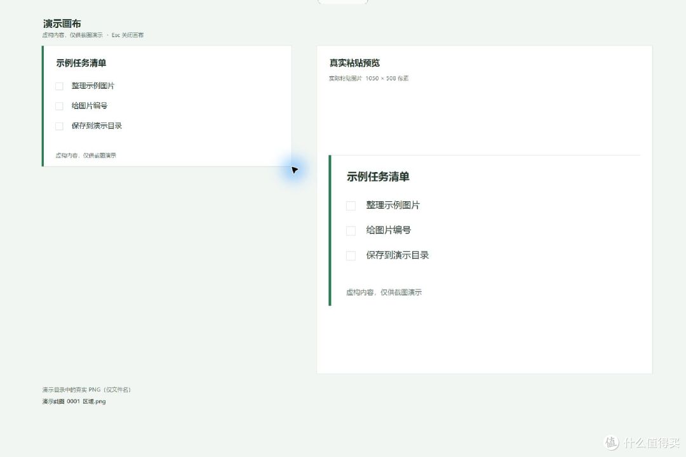Click the 整理示例图片 label in the smaller card
The image size is (686, 457).
(x=93, y=86)
